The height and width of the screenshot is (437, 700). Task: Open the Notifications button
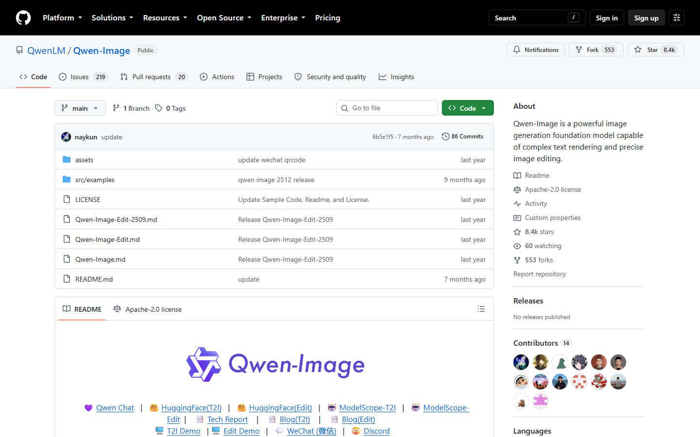(536, 50)
